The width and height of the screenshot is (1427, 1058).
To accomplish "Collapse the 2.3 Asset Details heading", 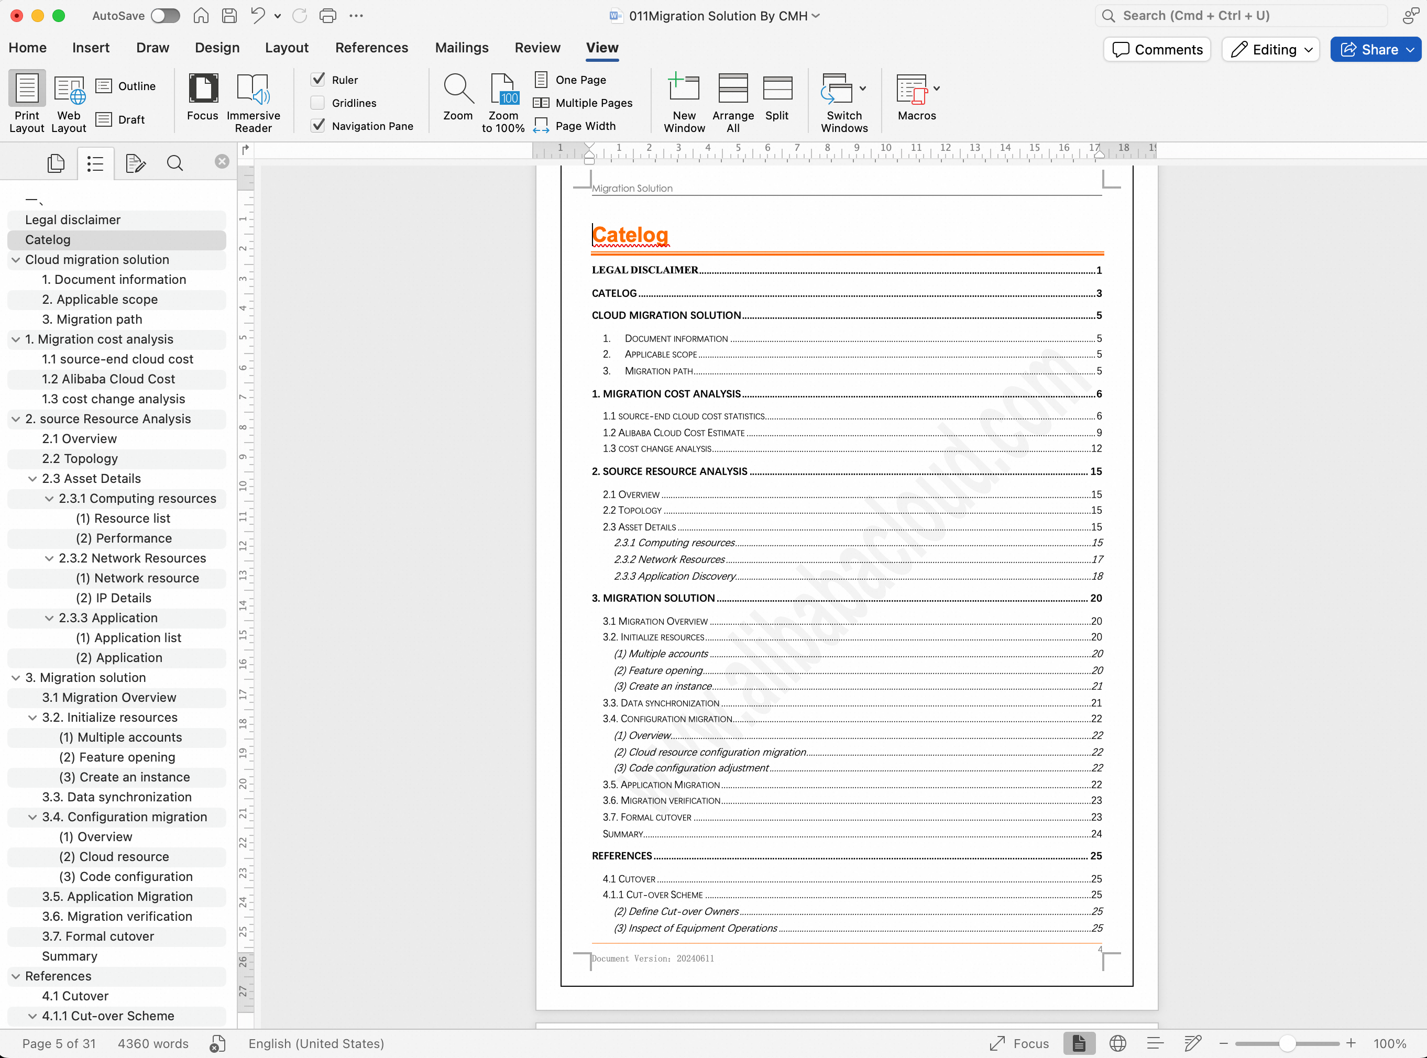I will coord(32,479).
